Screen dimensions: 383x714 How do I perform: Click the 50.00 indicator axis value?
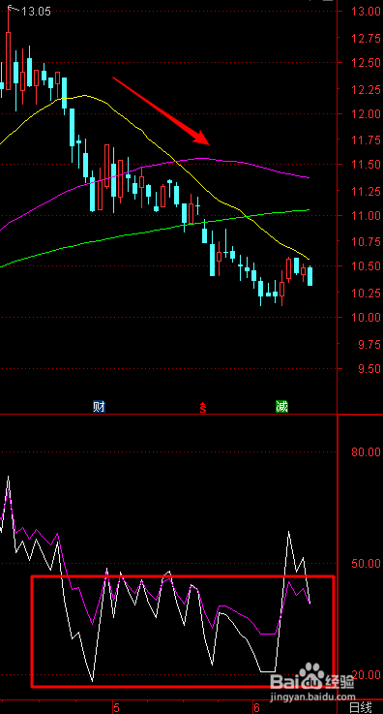coord(366,563)
